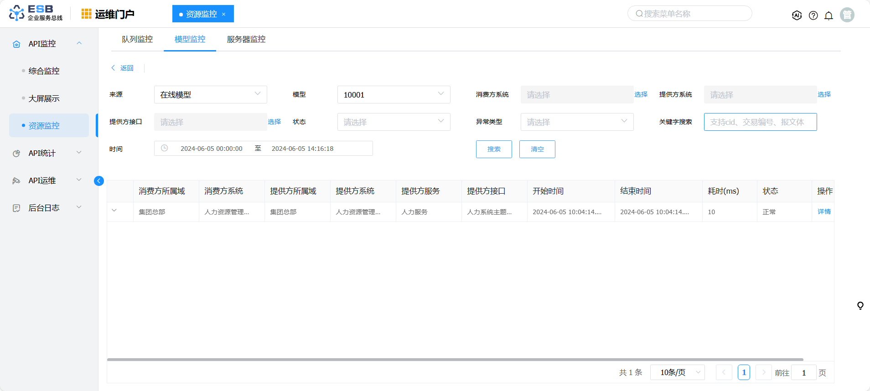Open the 来源 dropdown showing 在线模型
This screenshot has width=870, height=391.
pos(210,94)
